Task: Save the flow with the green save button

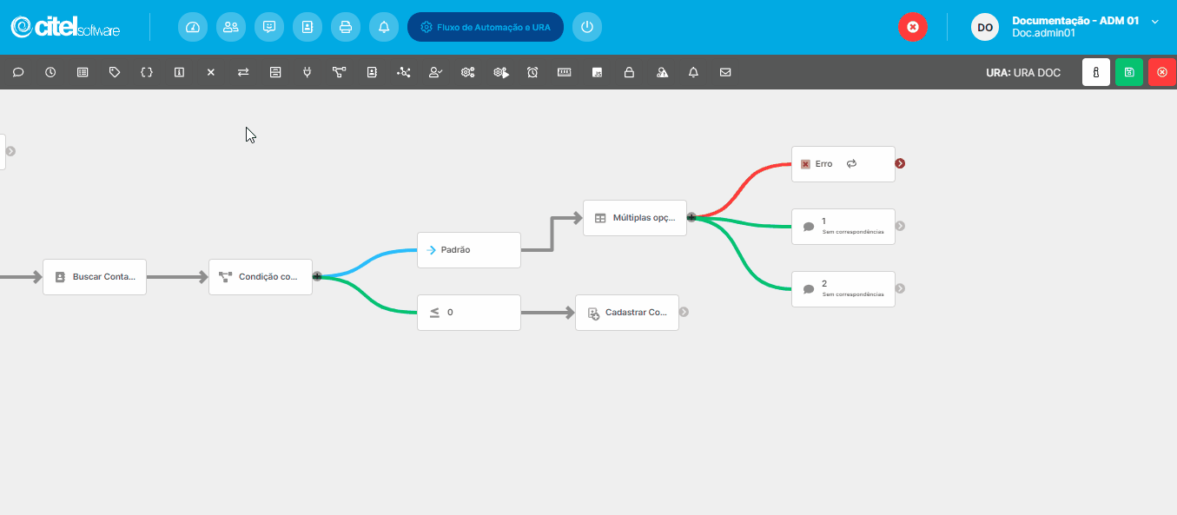Action: (1129, 72)
